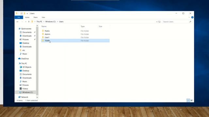The image size is (209, 117).
Task: Click Windows (C:) in address breadcrumb
Action: coord(51,22)
